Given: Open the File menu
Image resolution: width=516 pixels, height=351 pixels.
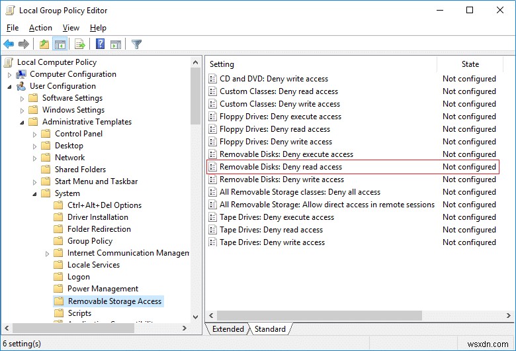Looking at the screenshot, I should tap(13, 28).
